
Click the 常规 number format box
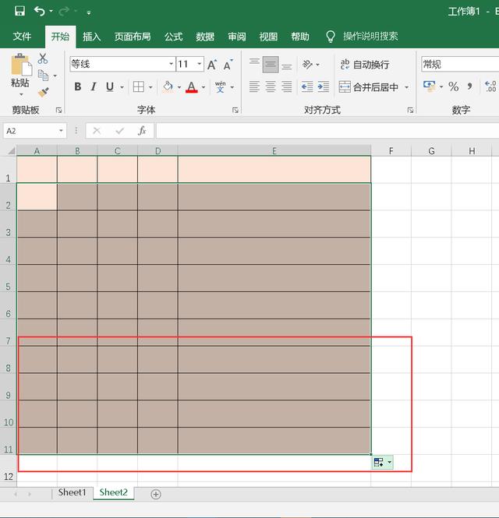pos(460,64)
